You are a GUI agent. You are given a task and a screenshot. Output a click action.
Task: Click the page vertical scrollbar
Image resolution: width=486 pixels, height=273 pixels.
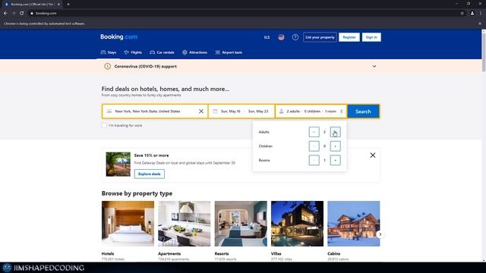pyautogui.click(x=484, y=52)
